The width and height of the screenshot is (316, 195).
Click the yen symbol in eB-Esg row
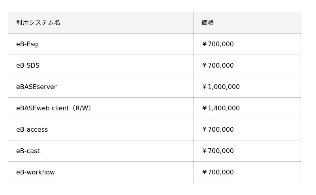pos(204,44)
